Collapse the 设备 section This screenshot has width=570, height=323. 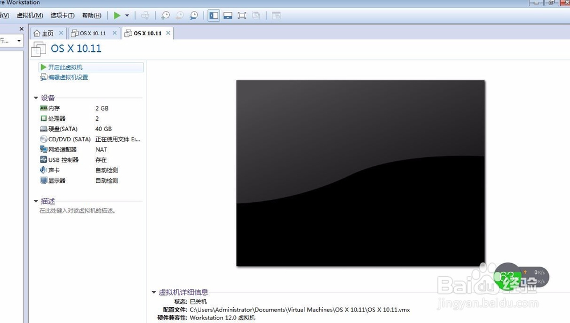(x=36, y=98)
